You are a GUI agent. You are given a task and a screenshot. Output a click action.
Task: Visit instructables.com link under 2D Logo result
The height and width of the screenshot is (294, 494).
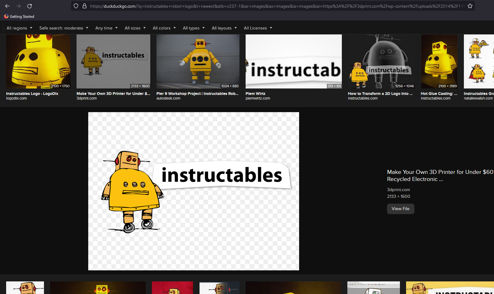coord(363,98)
